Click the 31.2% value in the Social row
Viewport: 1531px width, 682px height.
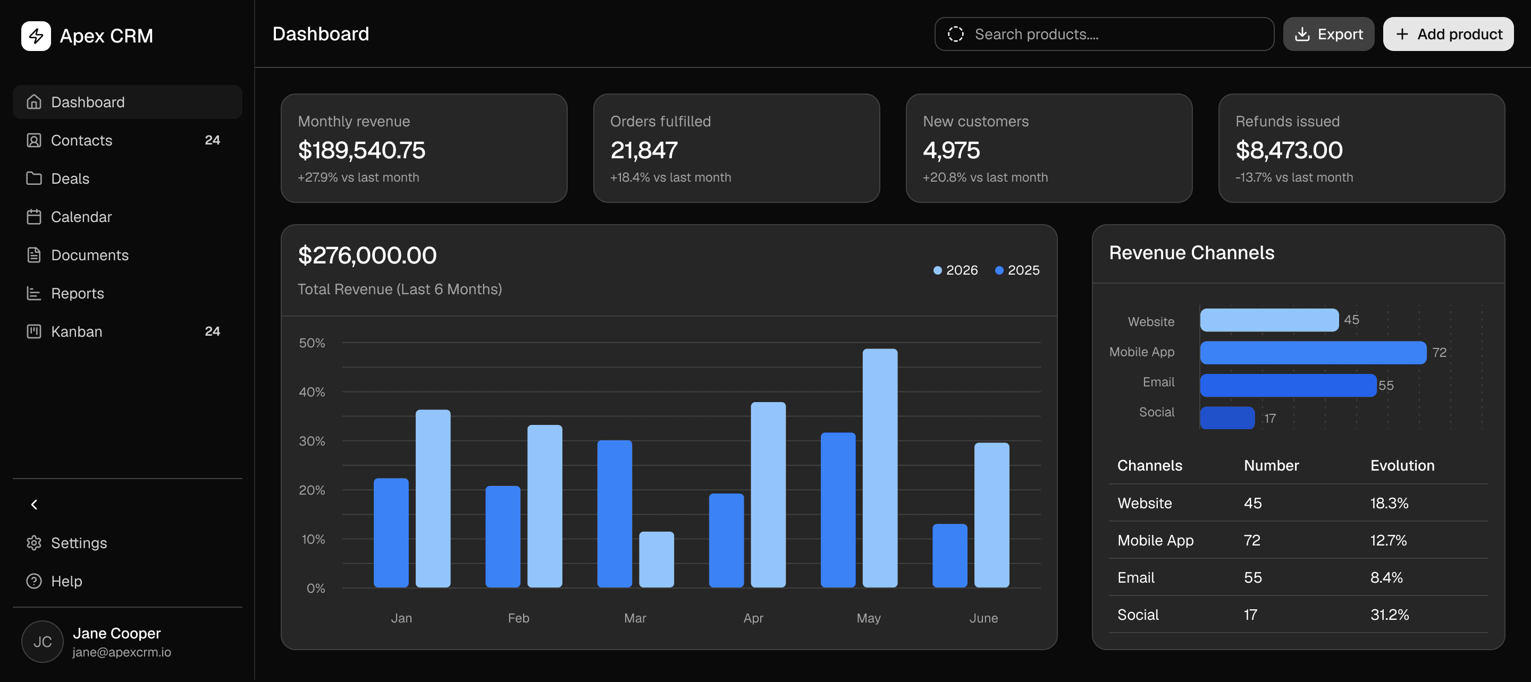point(1389,615)
